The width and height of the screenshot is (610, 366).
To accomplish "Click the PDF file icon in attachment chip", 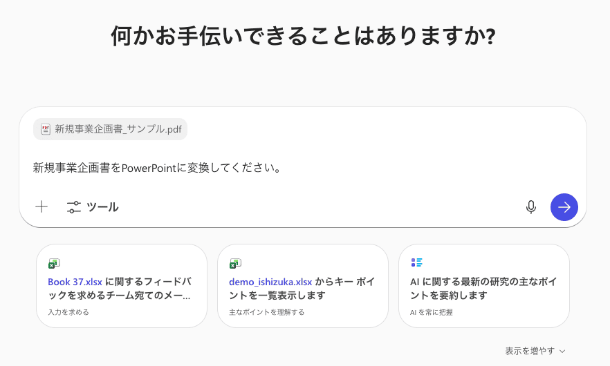I will [x=46, y=129].
